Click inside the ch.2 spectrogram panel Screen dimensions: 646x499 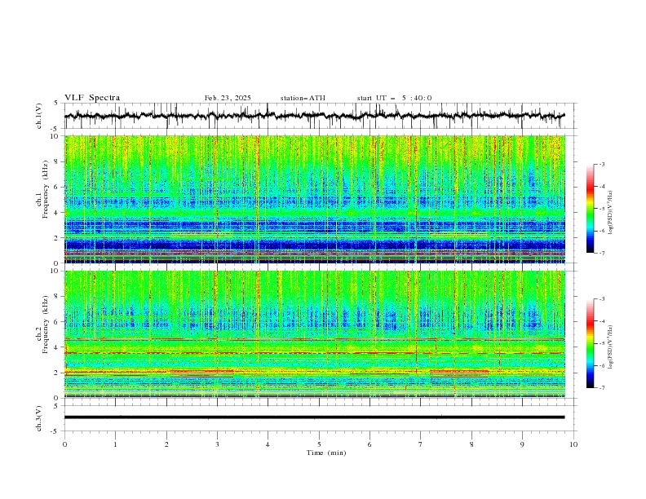point(315,334)
